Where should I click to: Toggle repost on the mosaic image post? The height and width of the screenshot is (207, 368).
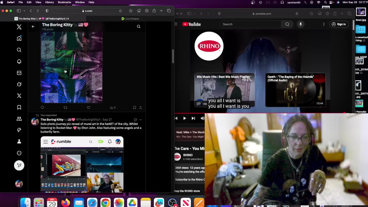(x=65, y=108)
